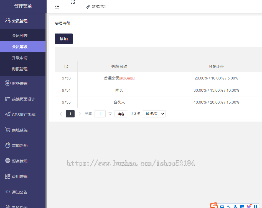
Task: Select the 会员等级 menu item
Action: pos(23,47)
